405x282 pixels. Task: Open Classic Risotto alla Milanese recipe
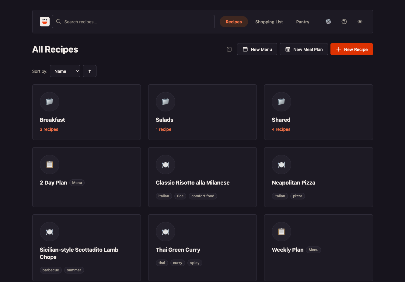193,182
